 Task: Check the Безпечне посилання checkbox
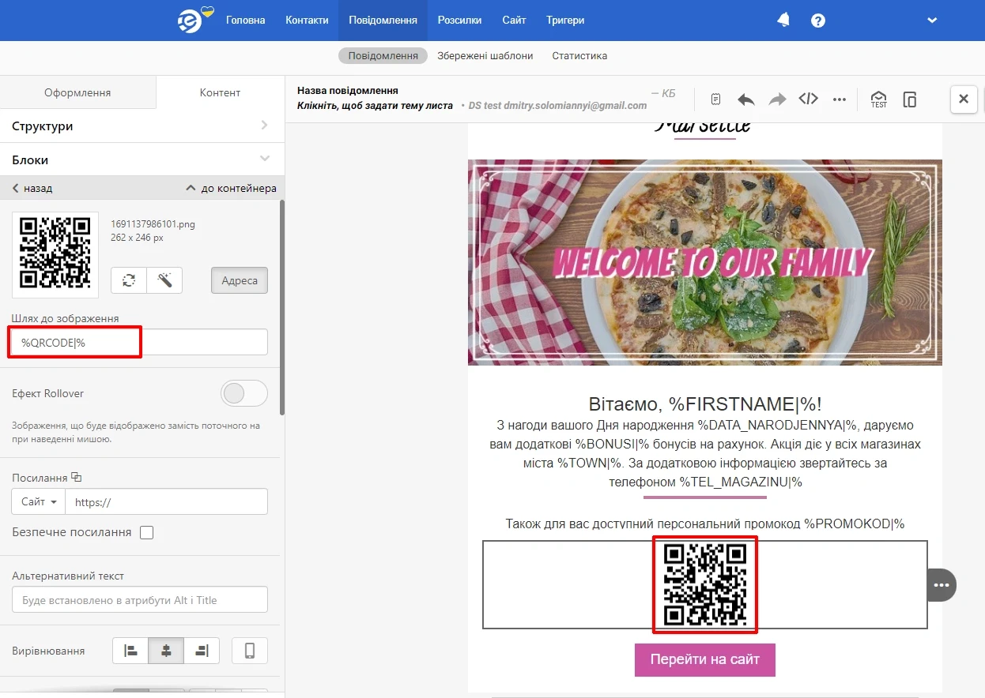coord(146,532)
